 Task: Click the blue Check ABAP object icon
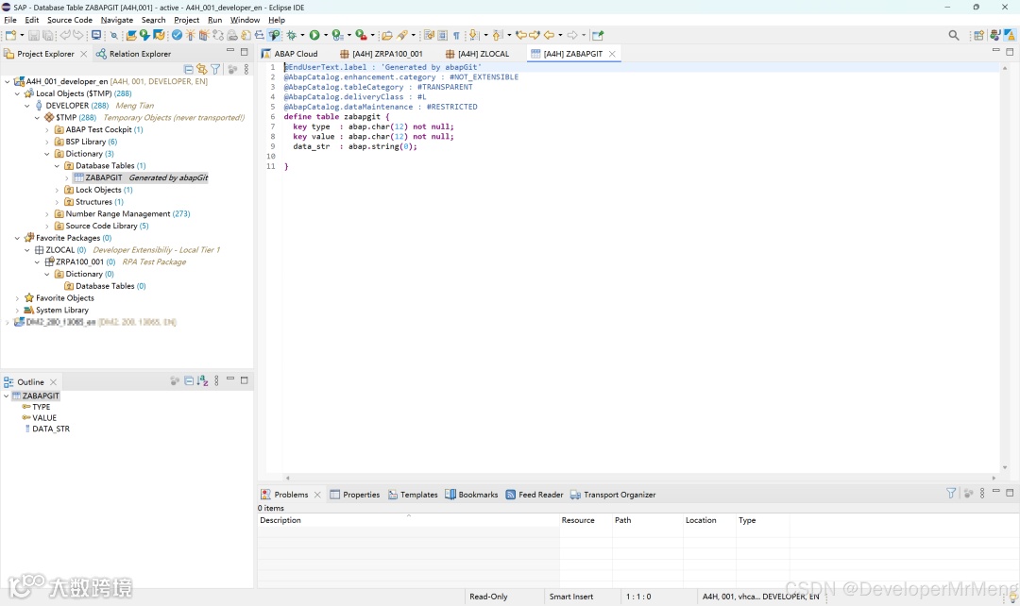(177, 35)
